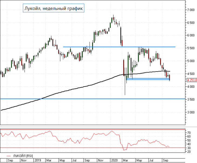Click the 'ЛУКОЙЛ [RSI]' indicator legend

pos(23,156)
